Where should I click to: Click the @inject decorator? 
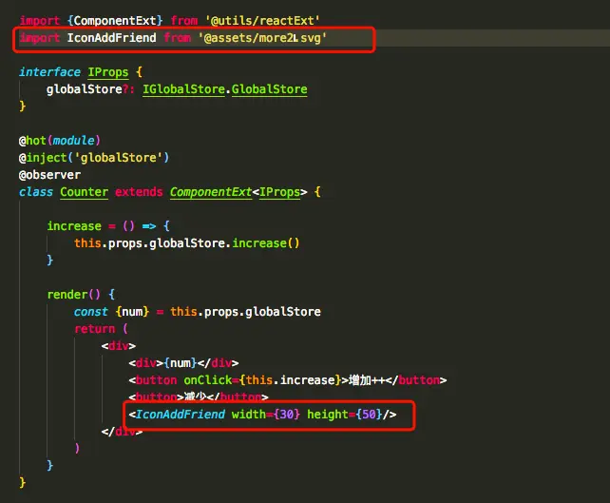[x=43, y=158]
